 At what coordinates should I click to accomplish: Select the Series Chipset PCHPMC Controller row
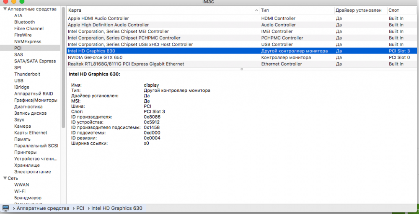pyautogui.click(x=242, y=38)
